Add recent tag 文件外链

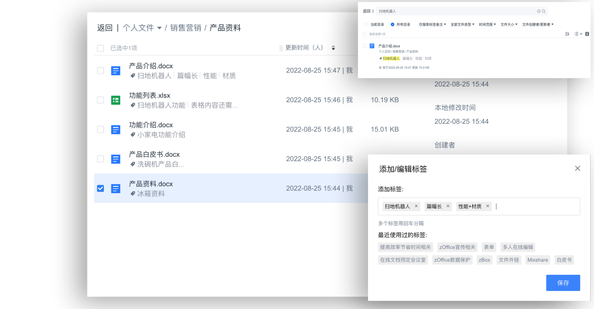[x=509, y=260]
